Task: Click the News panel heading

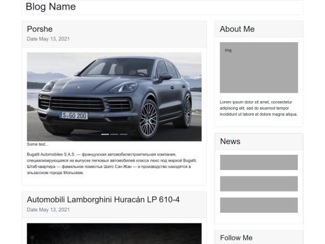Action: click(231, 142)
